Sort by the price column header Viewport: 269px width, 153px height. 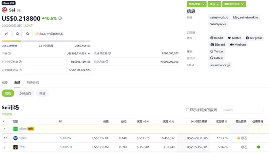(x=106, y=121)
